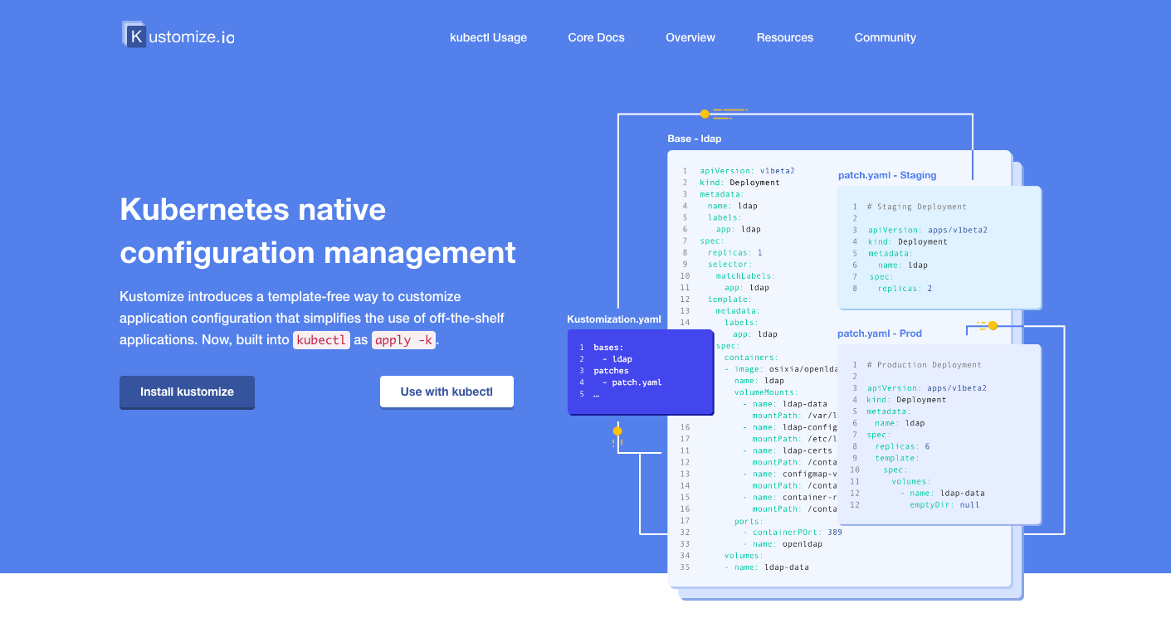Click the 'Base - ldap' label

click(x=695, y=139)
